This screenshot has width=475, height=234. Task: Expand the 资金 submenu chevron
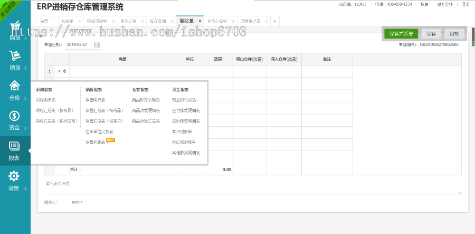click(x=25, y=128)
